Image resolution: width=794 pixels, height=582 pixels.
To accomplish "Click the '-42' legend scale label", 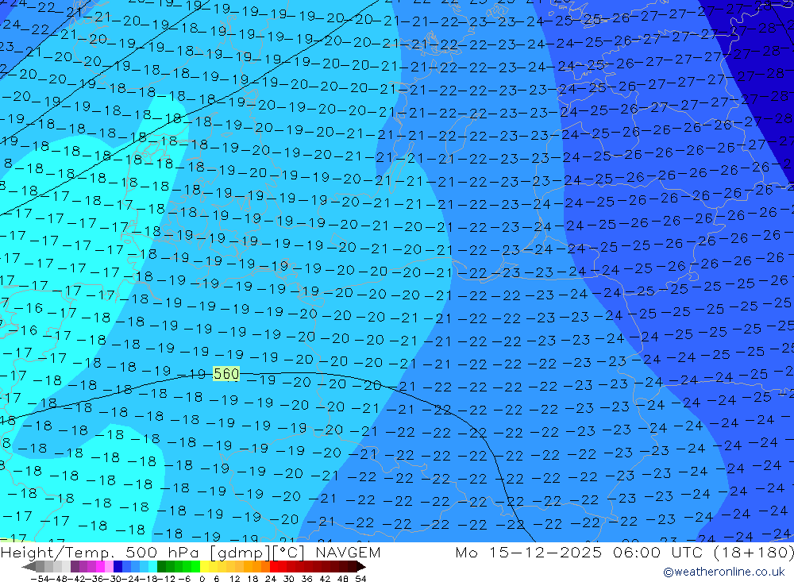I will (77, 579).
